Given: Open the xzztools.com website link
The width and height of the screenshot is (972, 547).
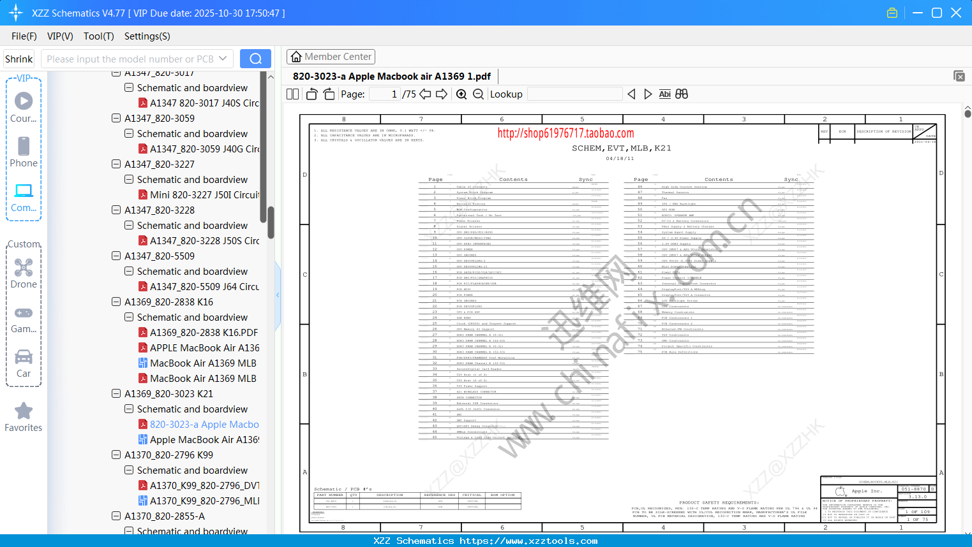Looking at the screenshot, I should coord(528,541).
